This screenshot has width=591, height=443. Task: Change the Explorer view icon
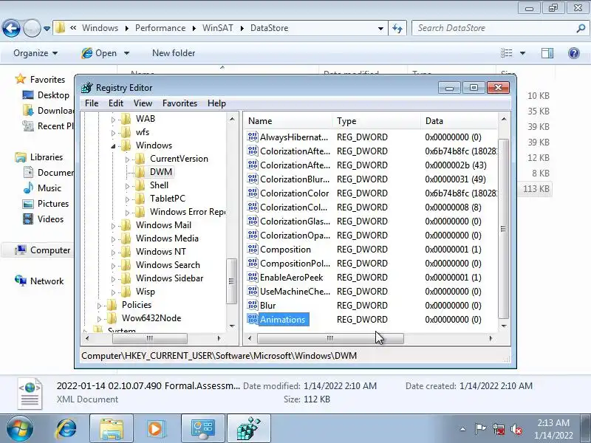click(507, 53)
